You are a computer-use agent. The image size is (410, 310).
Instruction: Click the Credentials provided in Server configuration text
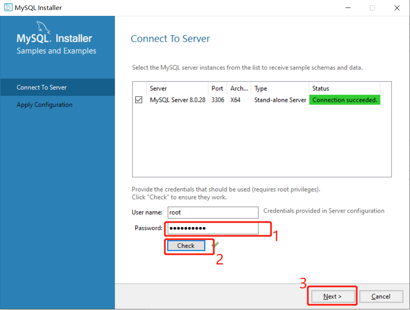coord(324,211)
